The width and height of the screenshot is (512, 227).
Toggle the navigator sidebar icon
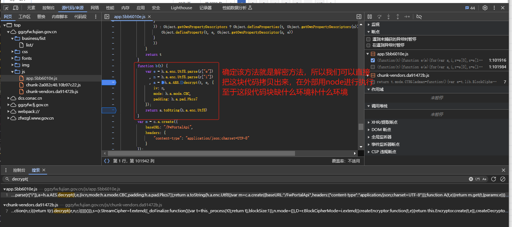(107, 17)
